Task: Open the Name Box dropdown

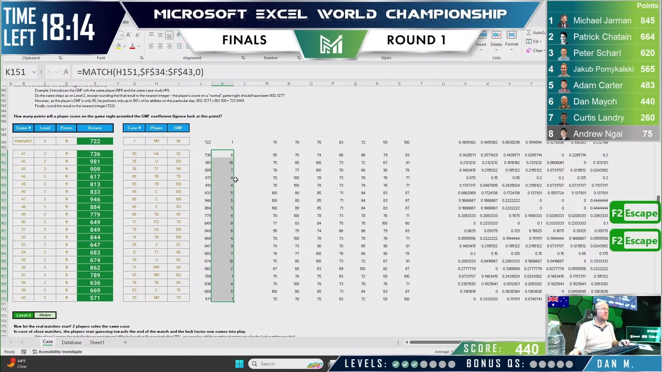Action: (33, 72)
